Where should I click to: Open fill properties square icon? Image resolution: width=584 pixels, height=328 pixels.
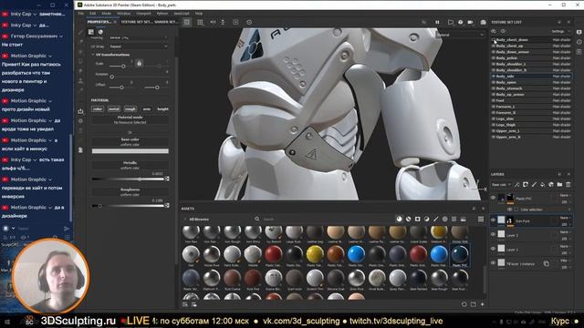click(x=91, y=32)
